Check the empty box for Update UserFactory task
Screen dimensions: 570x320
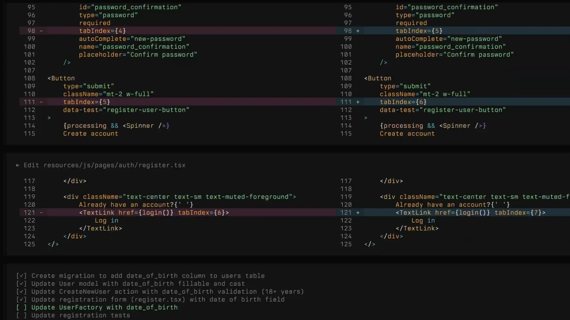(21, 308)
